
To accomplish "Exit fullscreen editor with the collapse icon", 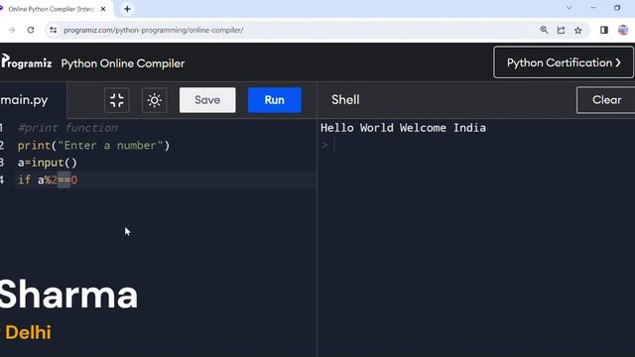I will [x=117, y=100].
